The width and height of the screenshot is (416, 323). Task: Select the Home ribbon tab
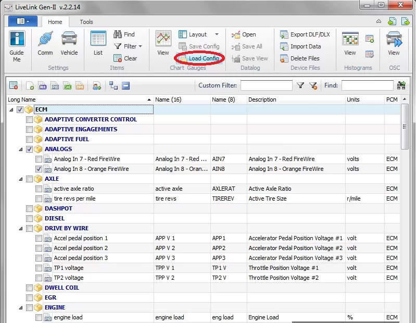[x=55, y=22]
